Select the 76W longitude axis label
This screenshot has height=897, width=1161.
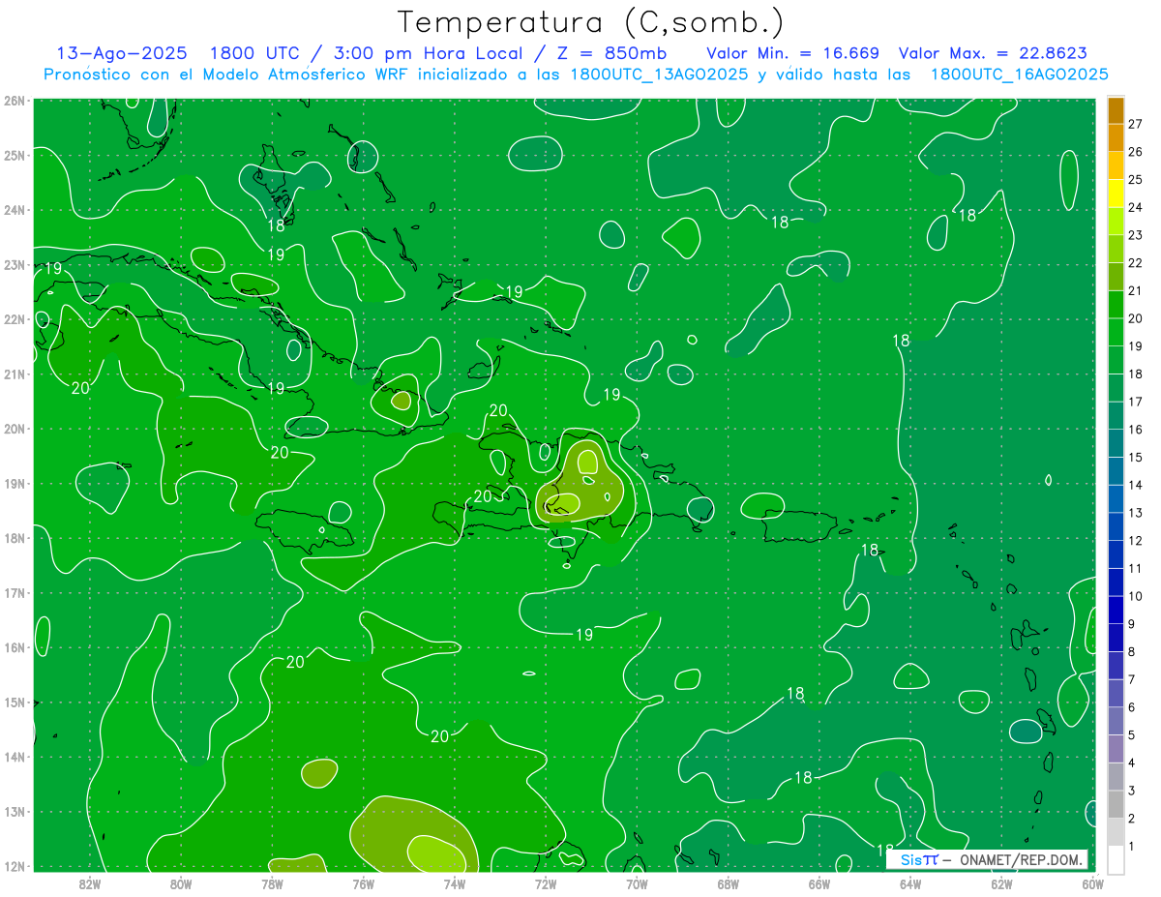click(363, 883)
